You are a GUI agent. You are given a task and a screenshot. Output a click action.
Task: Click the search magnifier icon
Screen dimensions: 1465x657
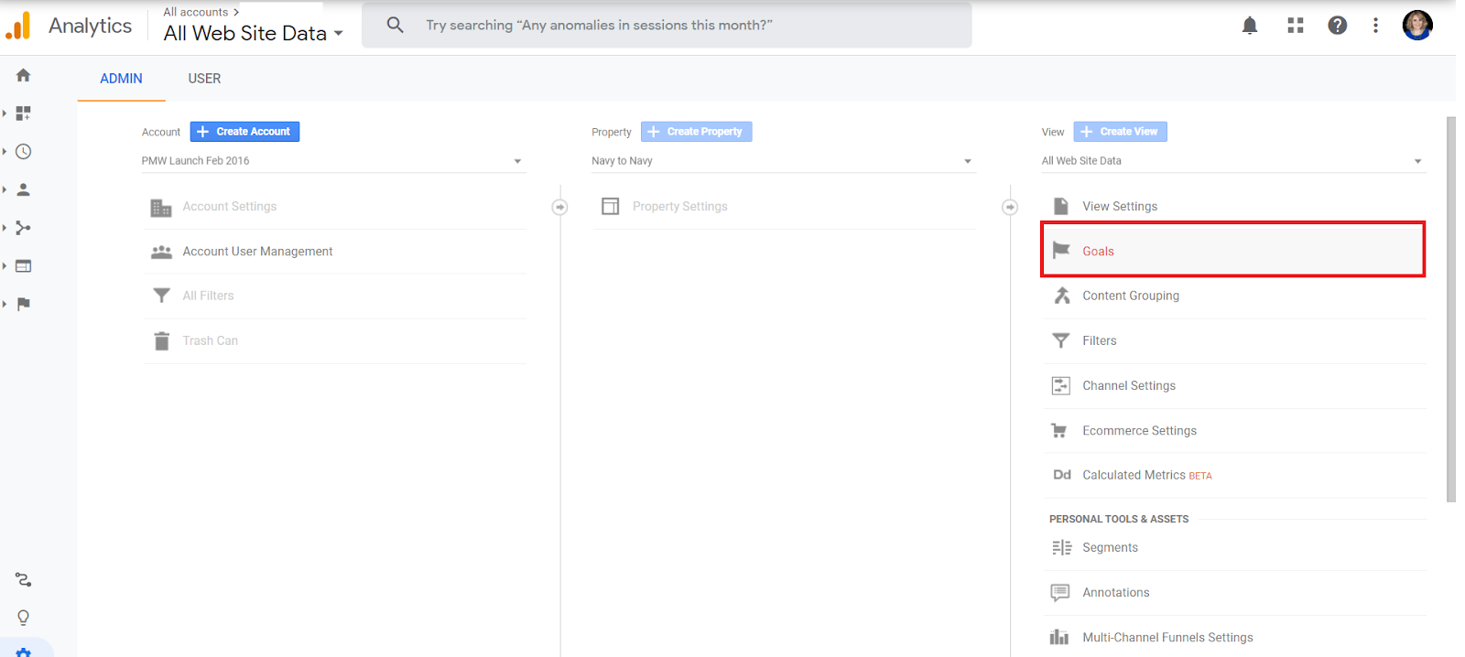(x=395, y=25)
